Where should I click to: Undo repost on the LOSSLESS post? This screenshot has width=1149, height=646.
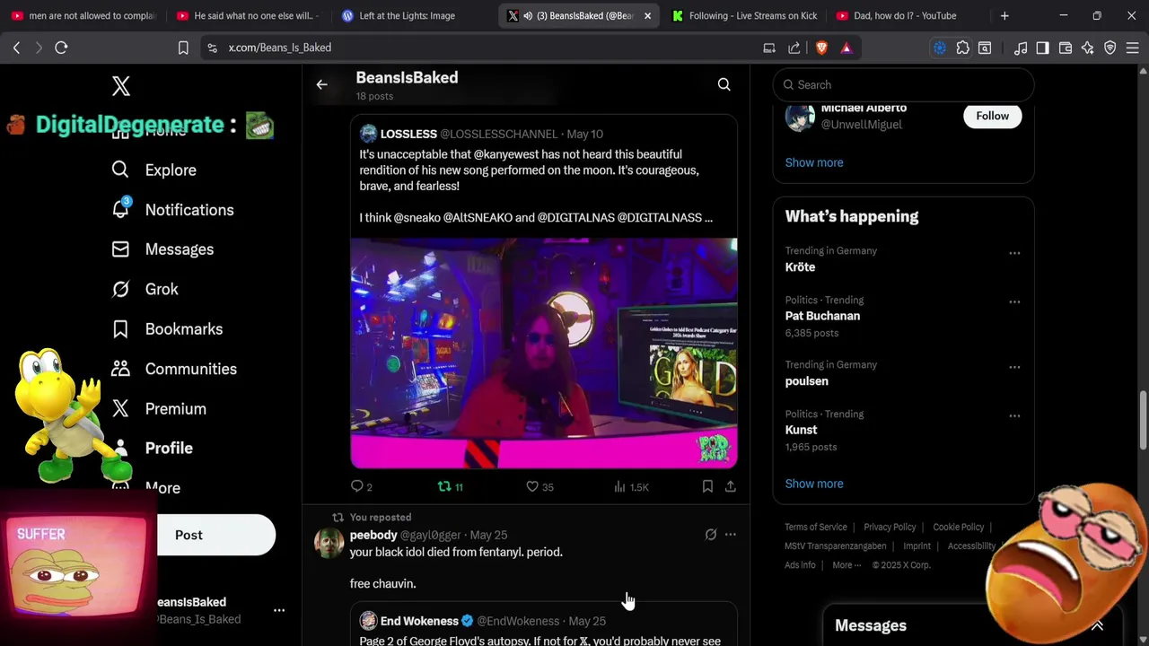pos(444,486)
